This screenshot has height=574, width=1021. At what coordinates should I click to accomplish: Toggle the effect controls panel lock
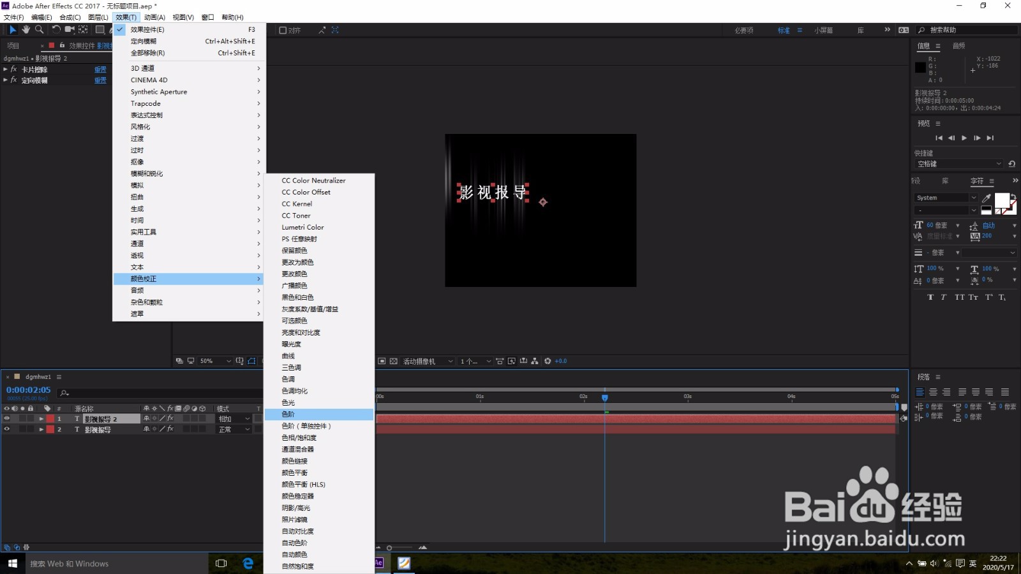(62, 45)
